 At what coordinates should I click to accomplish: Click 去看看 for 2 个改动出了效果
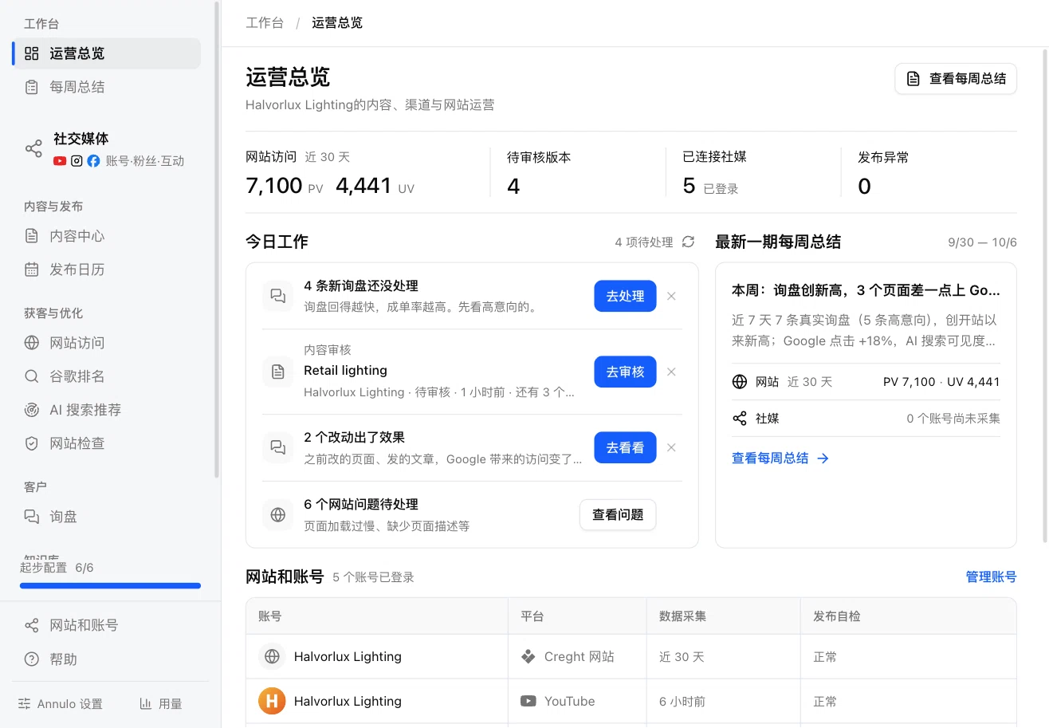point(625,447)
